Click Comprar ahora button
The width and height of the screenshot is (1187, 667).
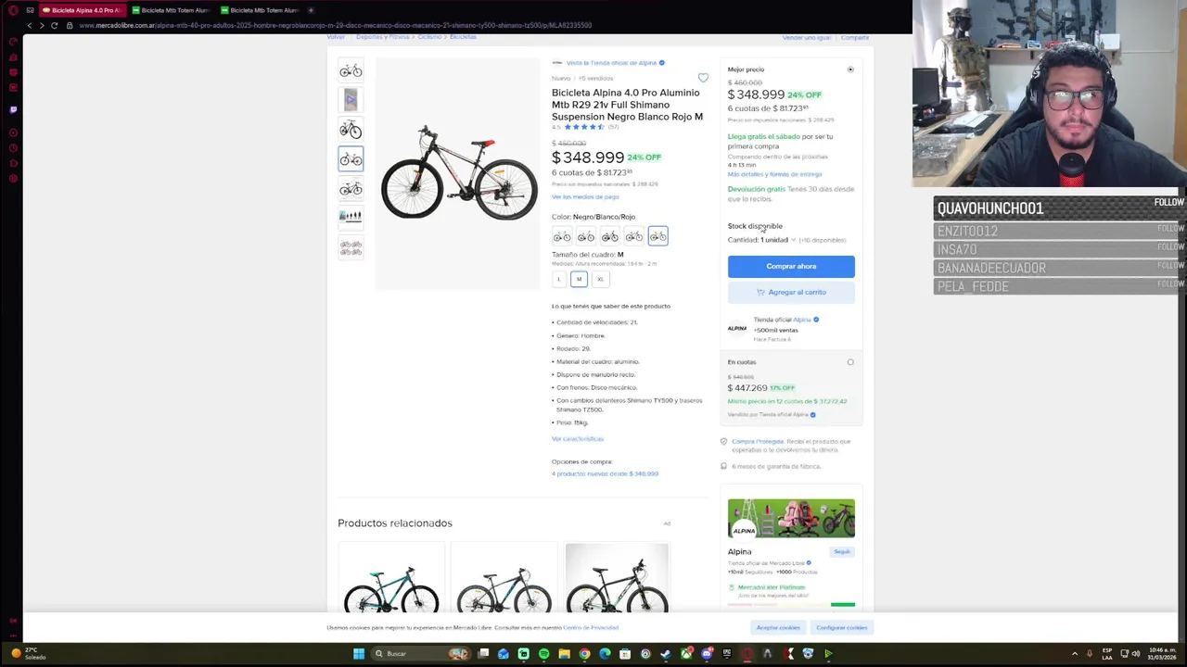tap(791, 267)
